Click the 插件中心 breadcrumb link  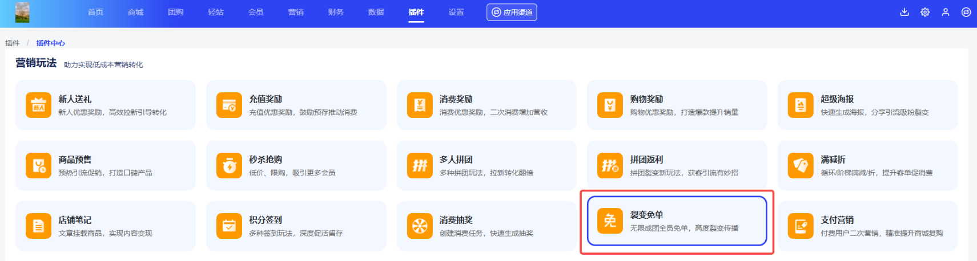tap(50, 43)
